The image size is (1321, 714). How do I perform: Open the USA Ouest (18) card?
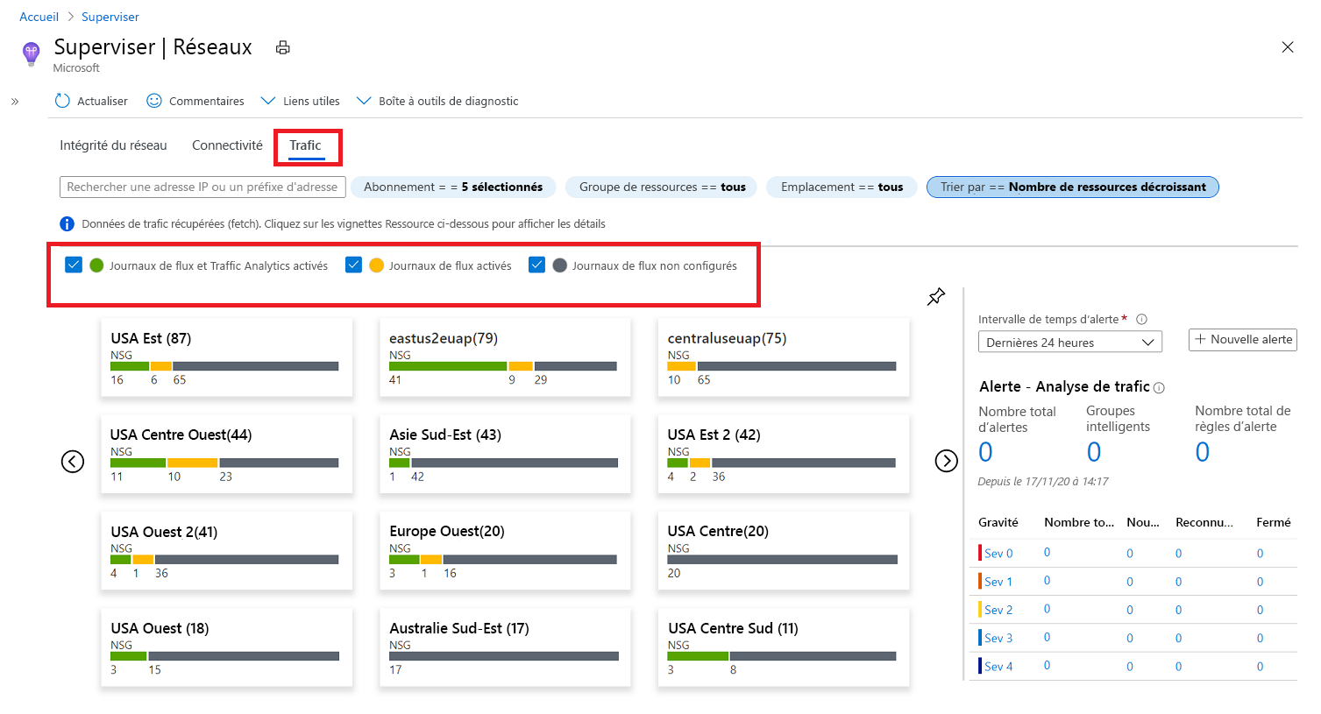(227, 647)
